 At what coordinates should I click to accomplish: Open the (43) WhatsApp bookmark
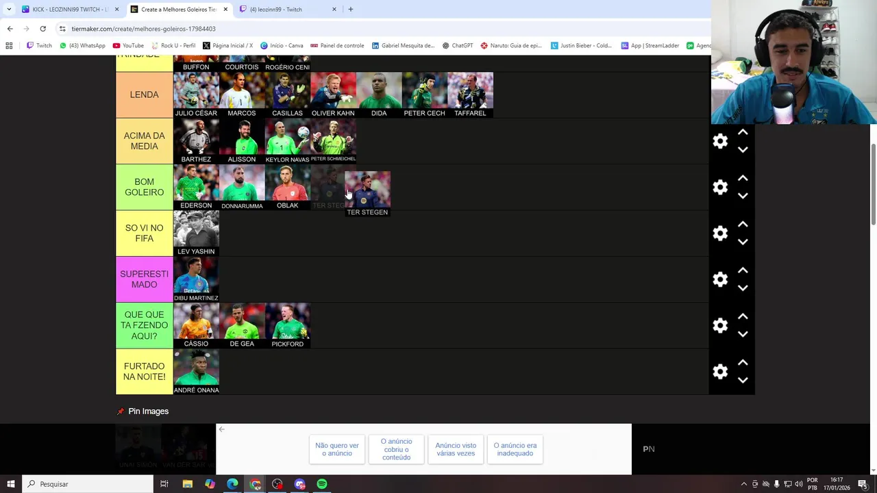pos(83,45)
